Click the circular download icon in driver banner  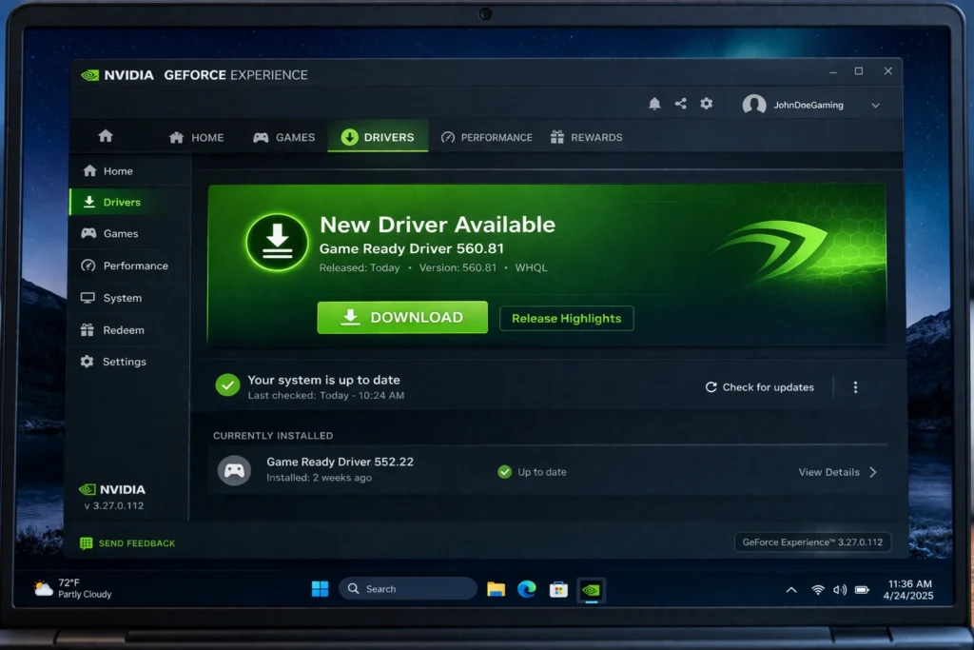pos(276,243)
